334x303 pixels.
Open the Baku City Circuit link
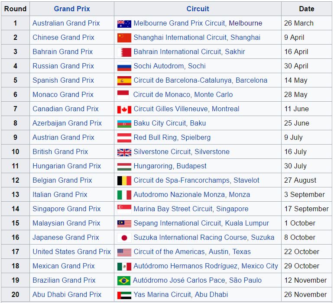(160, 123)
